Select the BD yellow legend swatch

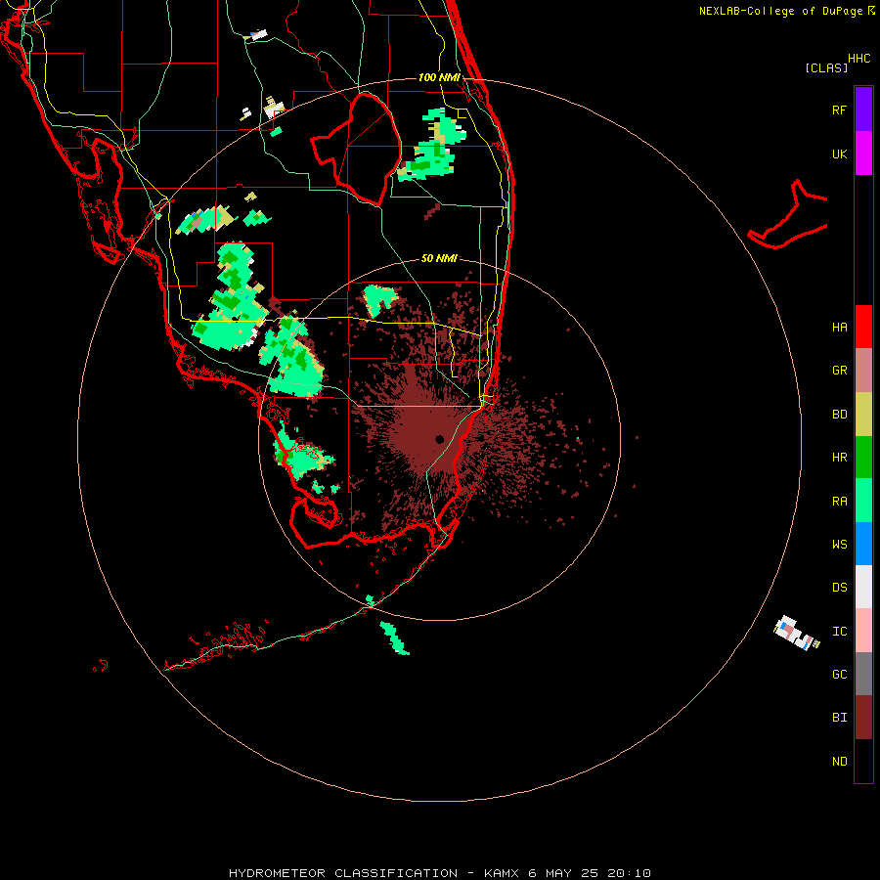863,415
